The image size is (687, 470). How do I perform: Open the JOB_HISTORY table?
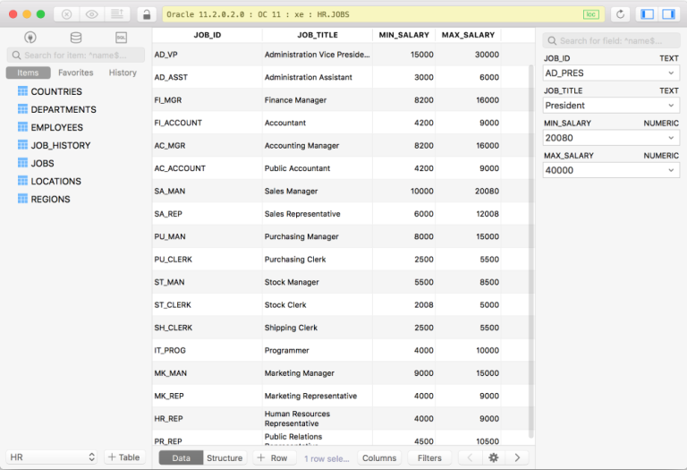(x=61, y=146)
